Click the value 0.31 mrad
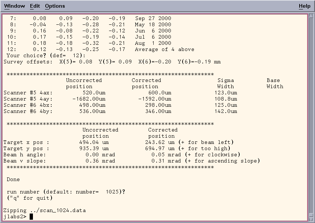The height and width of the screenshot is (223, 315). pyautogui.click(x=166, y=161)
